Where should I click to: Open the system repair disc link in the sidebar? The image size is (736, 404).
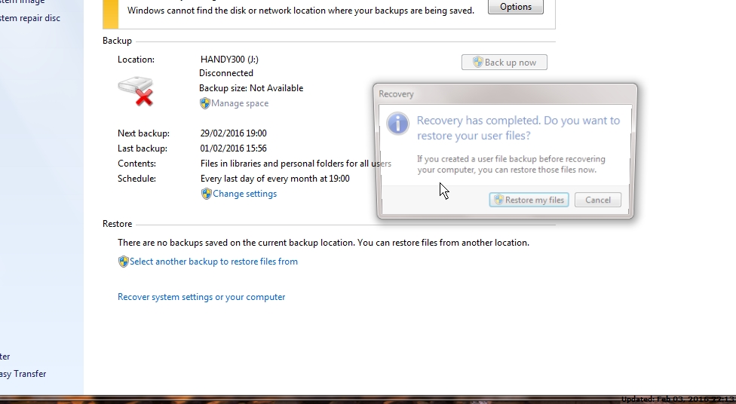coord(30,18)
